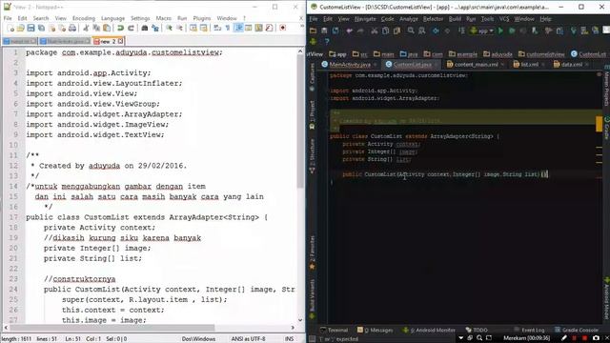Switch to the data.xml editor tab
The height and width of the screenshot is (343, 610).
[x=571, y=65]
